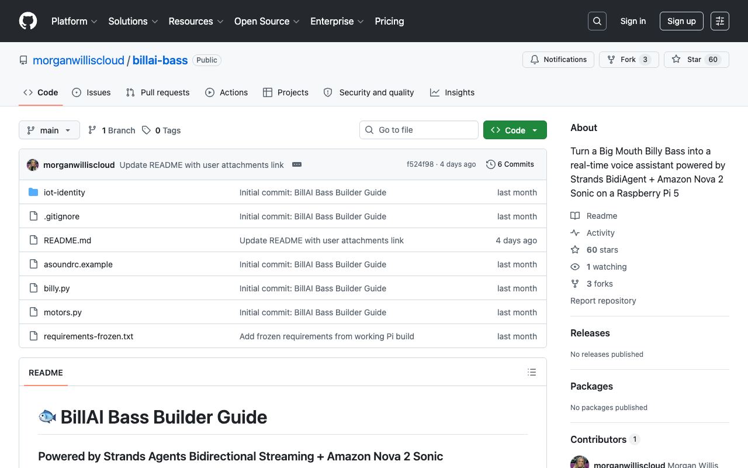Click file icon next to billy.py
The width and height of the screenshot is (748, 468).
tap(33, 288)
